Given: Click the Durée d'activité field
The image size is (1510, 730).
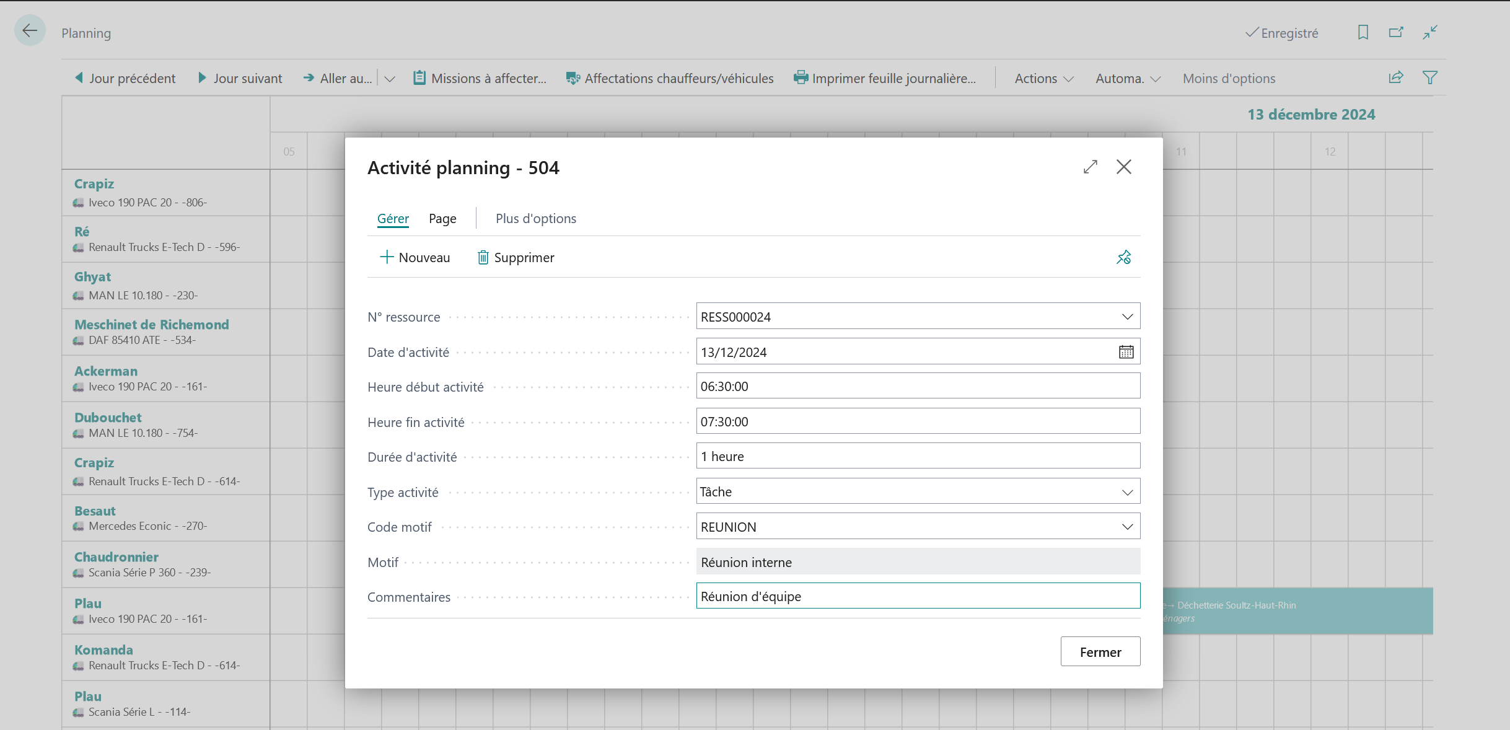Looking at the screenshot, I should (x=918, y=456).
